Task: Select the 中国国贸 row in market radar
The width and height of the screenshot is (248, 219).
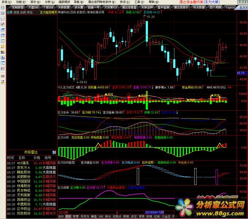Action: (31, 181)
